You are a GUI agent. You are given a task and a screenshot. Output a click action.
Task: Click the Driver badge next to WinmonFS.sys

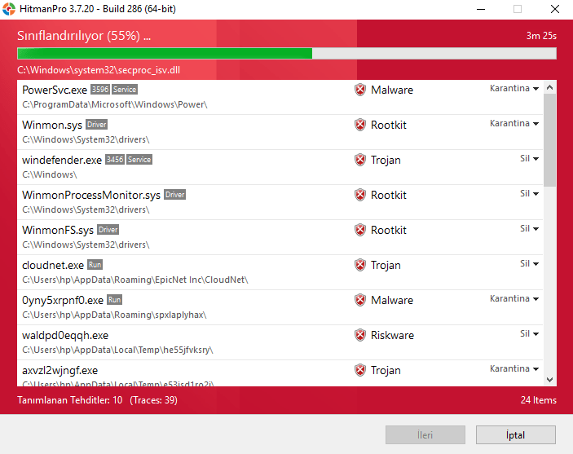coord(108,230)
